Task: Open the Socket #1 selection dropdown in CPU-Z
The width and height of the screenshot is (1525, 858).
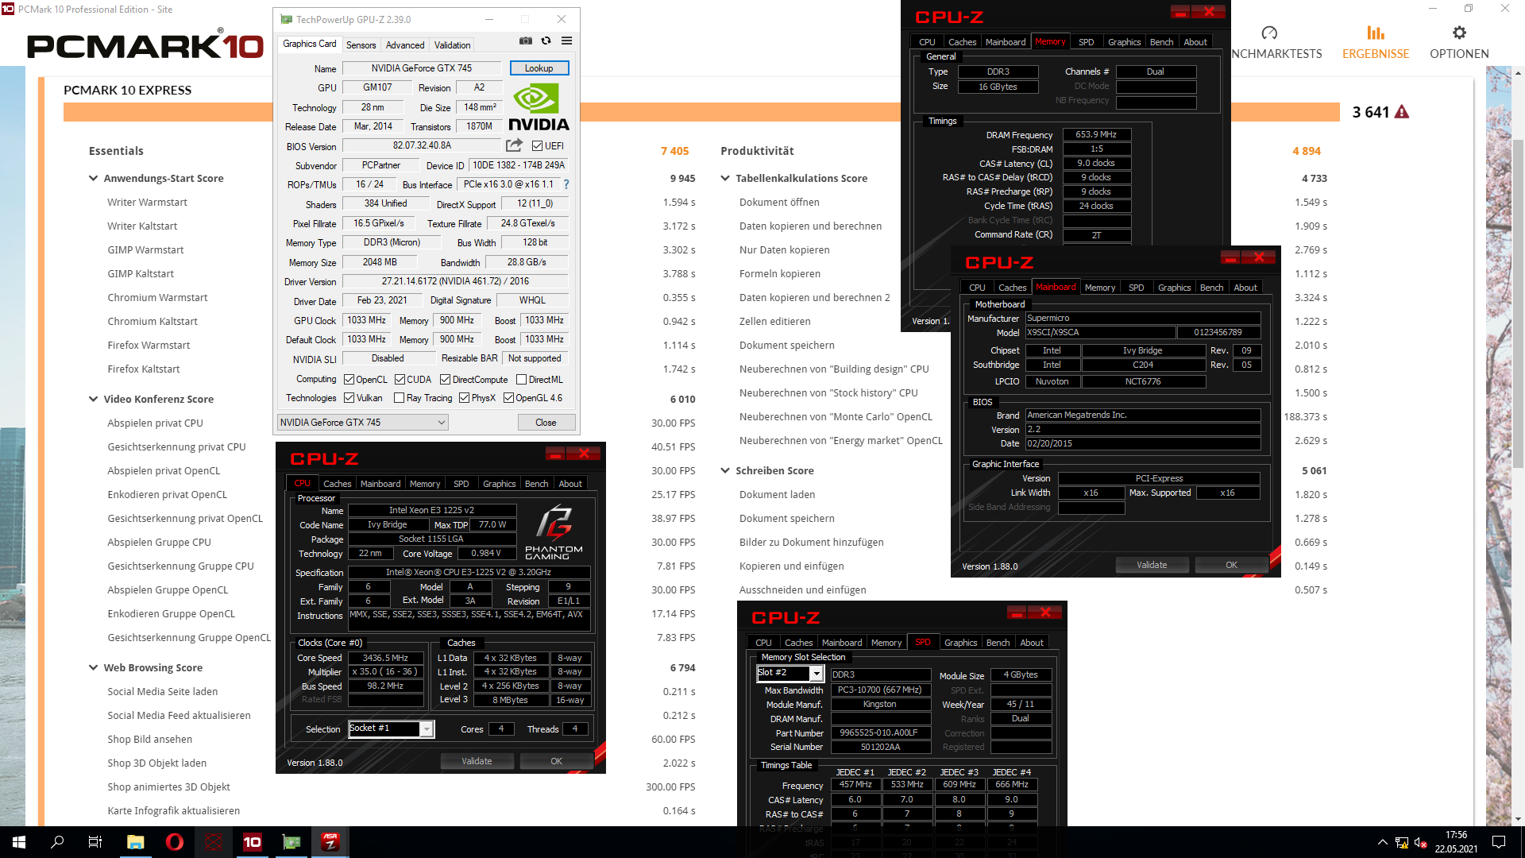Action: pyautogui.click(x=392, y=729)
